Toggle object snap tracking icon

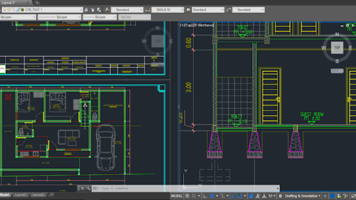point(233,196)
